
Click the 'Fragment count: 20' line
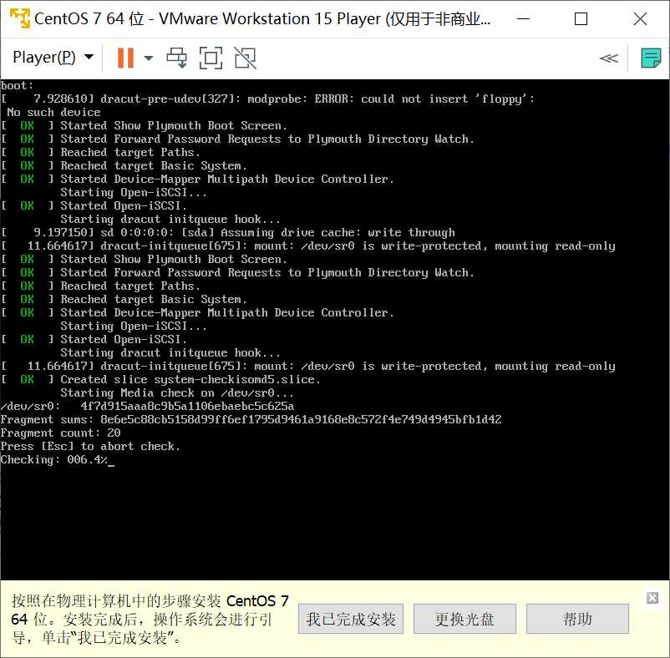(60, 433)
